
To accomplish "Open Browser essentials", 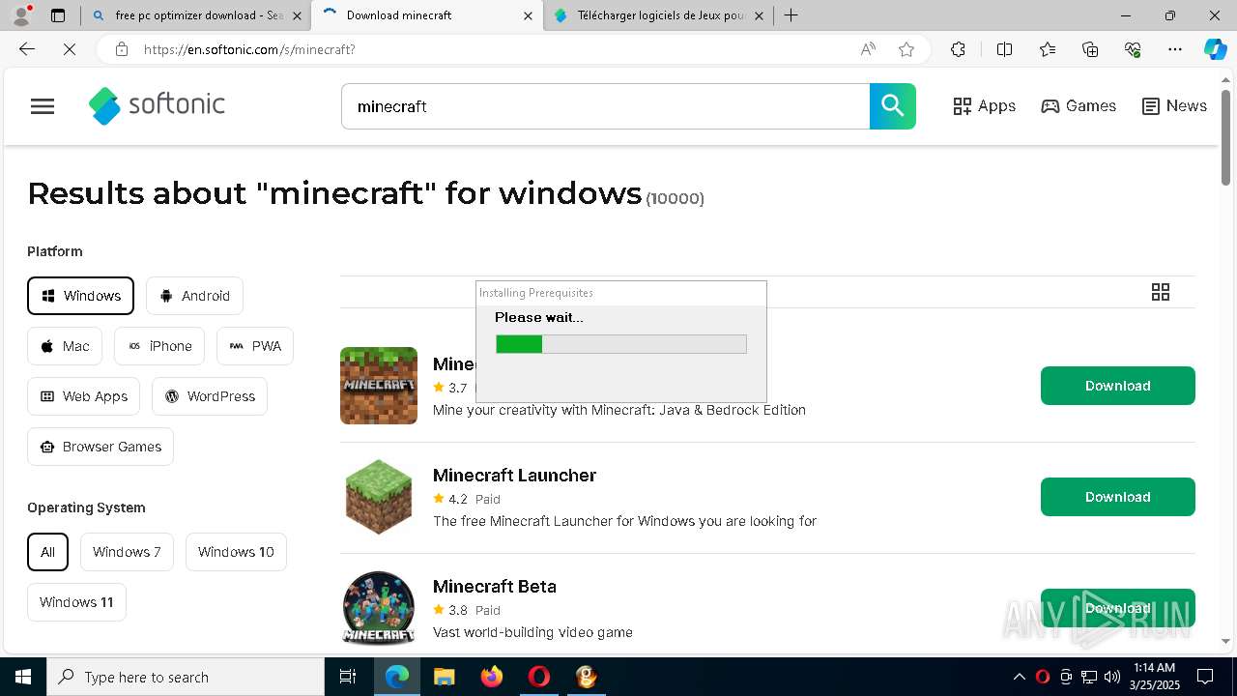I will pyautogui.click(x=1133, y=49).
